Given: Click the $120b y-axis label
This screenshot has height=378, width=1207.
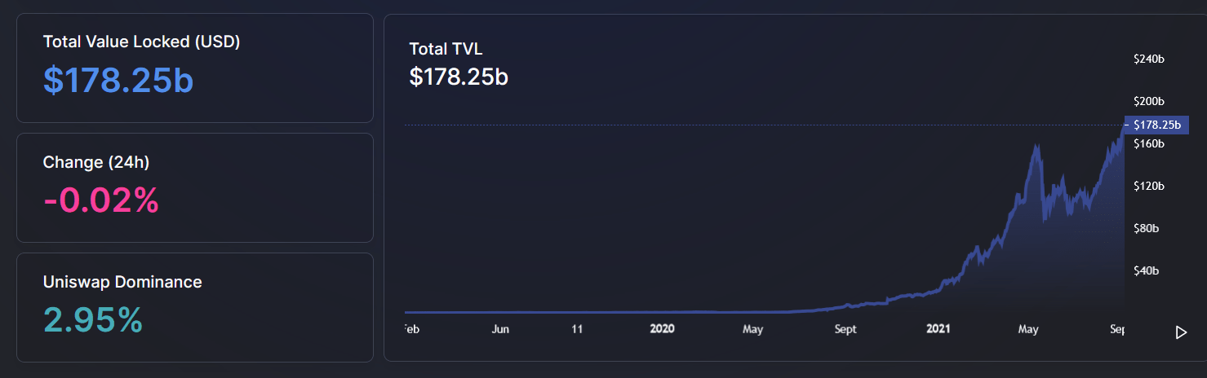Looking at the screenshot, I should tap(1148, 186).
